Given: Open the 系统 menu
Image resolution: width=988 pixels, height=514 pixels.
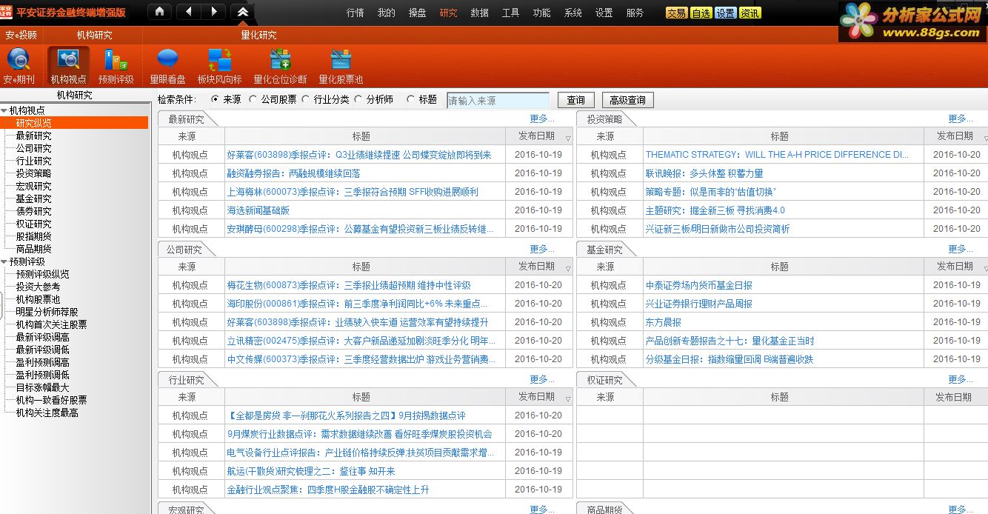Looking at the screenshot, I should pos(573,13).
